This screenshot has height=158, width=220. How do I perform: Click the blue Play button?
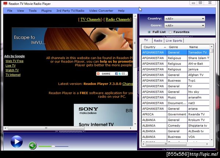click(x=16, y=141)
